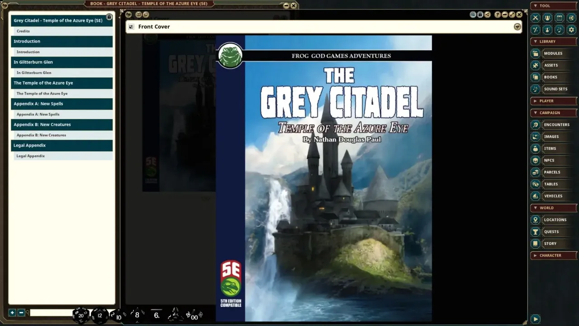This screenshot has width=579, height=326.
Task: Click the Parcels coins icon
Action: point(536,172)
